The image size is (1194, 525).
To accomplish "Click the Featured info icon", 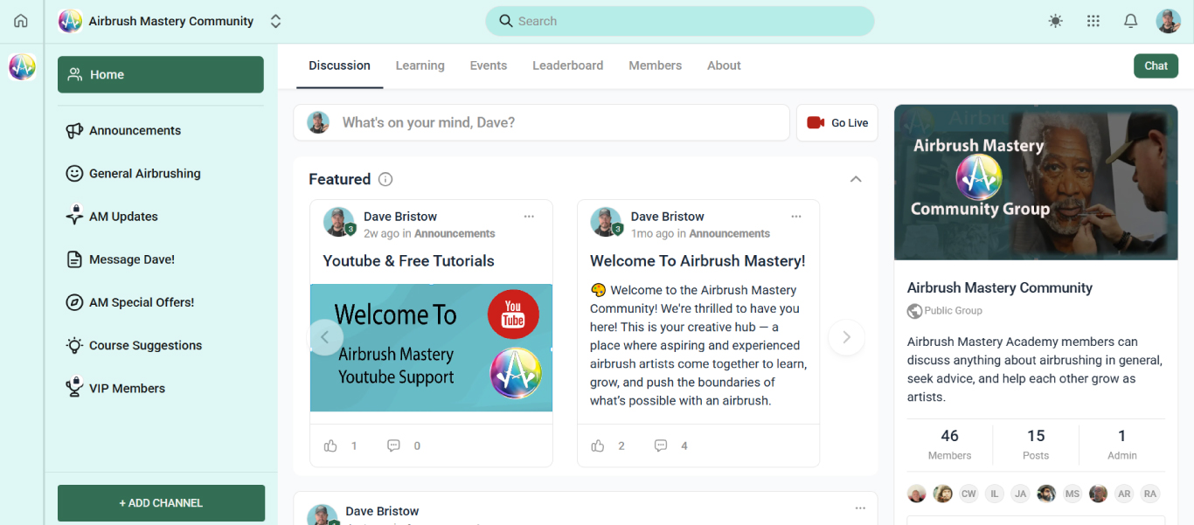I will pyautogui.click(x=385, y=179).
